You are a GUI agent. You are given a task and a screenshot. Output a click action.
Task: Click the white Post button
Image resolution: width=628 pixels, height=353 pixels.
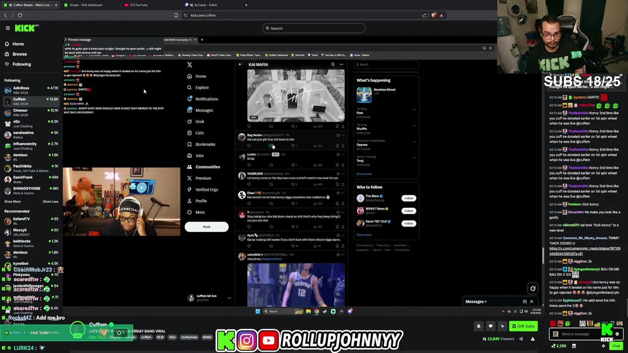(x=207, y=227)
